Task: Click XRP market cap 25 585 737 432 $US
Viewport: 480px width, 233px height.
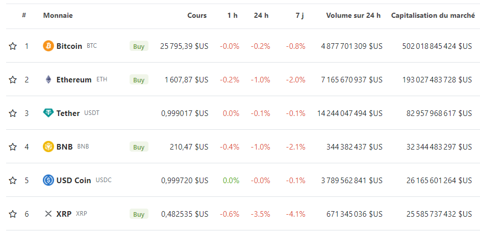Action: (439, 214)
